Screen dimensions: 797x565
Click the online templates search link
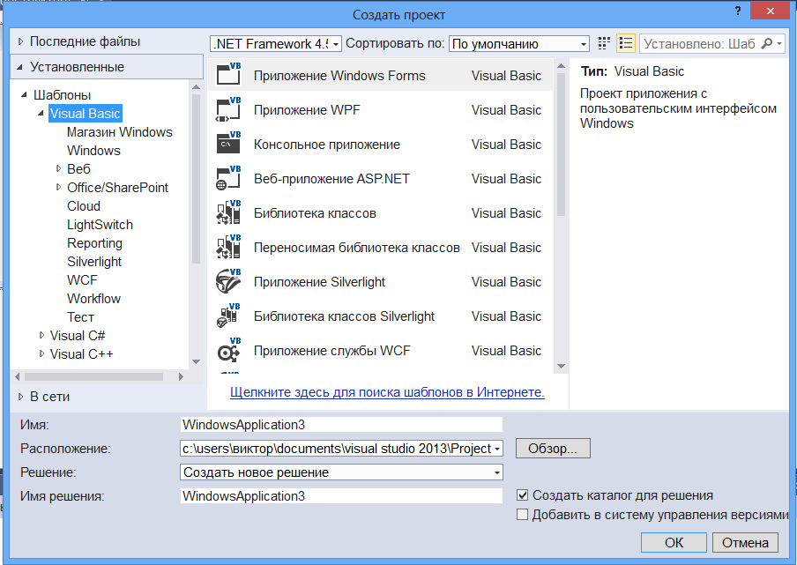(x=387, y=392)
